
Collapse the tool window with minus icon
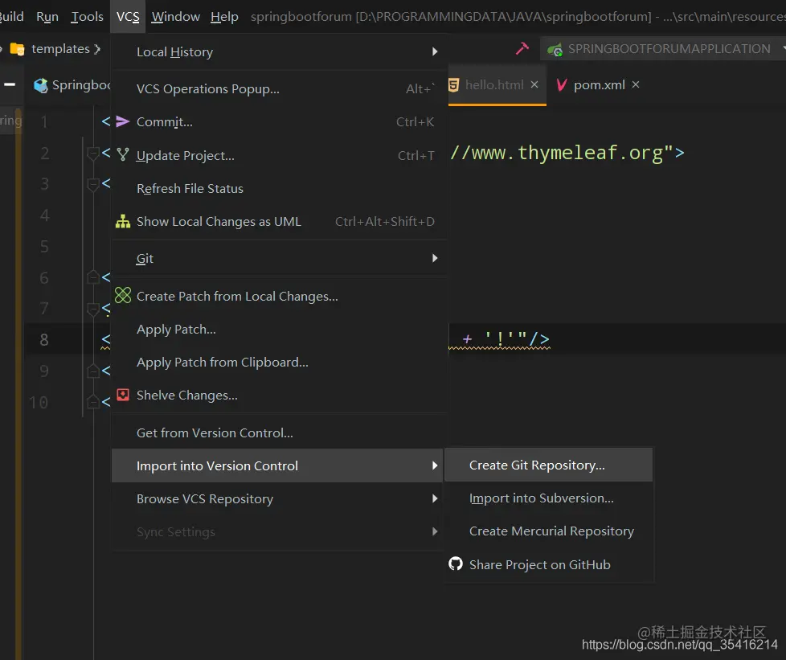click(10, 84)
